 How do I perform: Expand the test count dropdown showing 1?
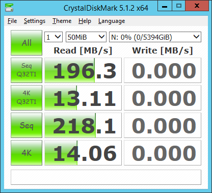click(x=54, y=37)
